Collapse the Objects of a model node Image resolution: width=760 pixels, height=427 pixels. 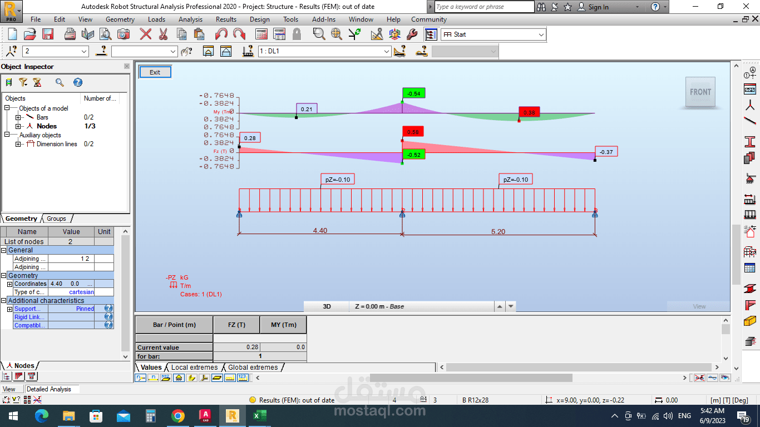coord(7,108)
